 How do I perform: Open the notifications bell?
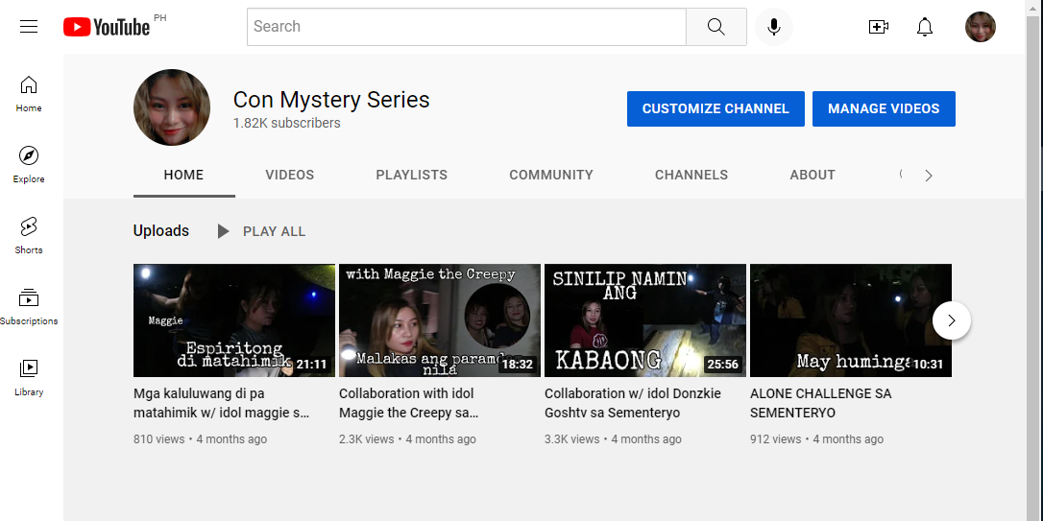tap(925, 27)
